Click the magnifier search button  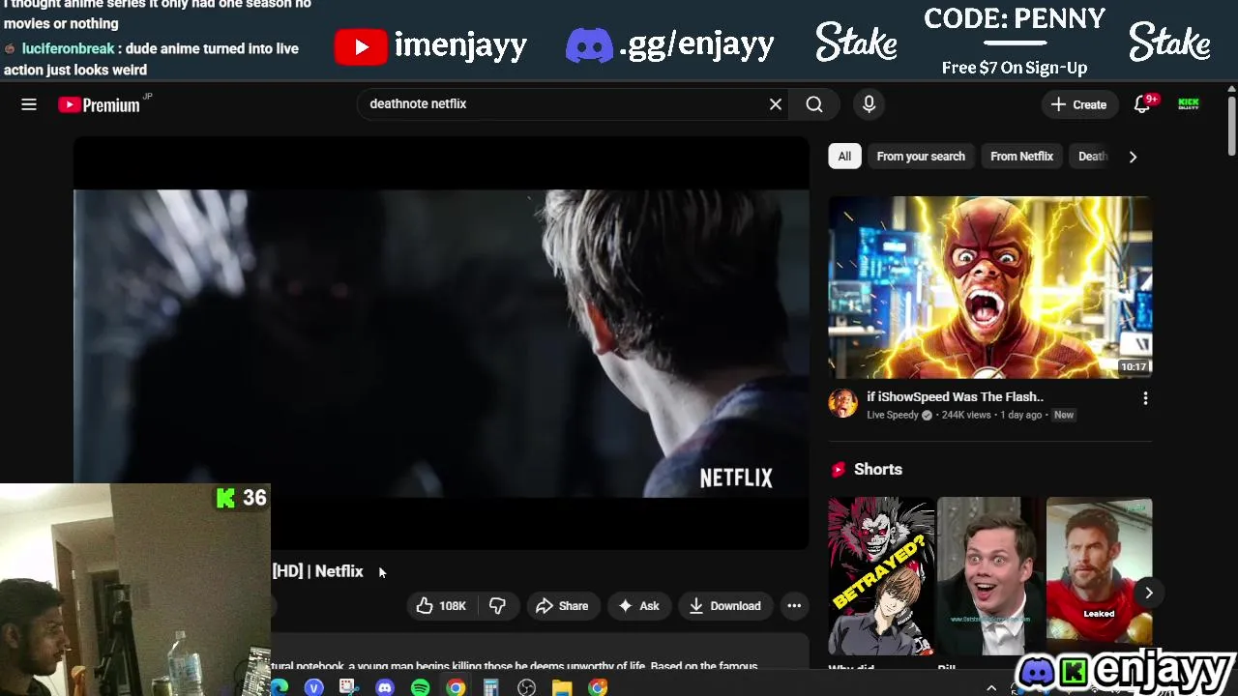click(x=814, y=104)
